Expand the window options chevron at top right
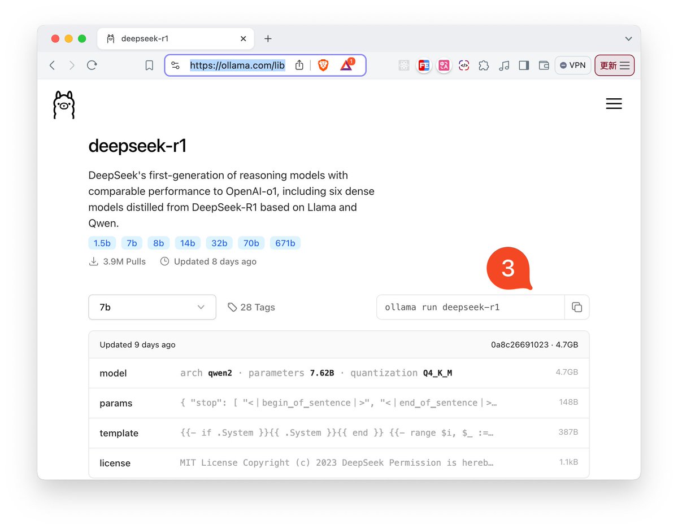The image size is (678, 529). 628,38
